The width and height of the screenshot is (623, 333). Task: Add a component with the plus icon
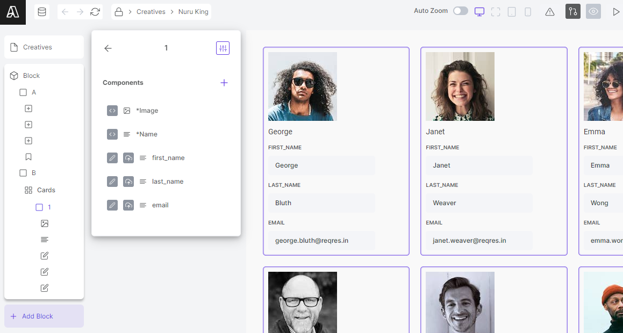pos(224,83)
